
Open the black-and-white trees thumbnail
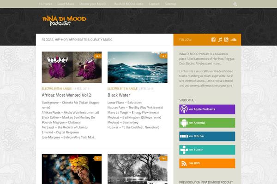[x=138, y=169]
